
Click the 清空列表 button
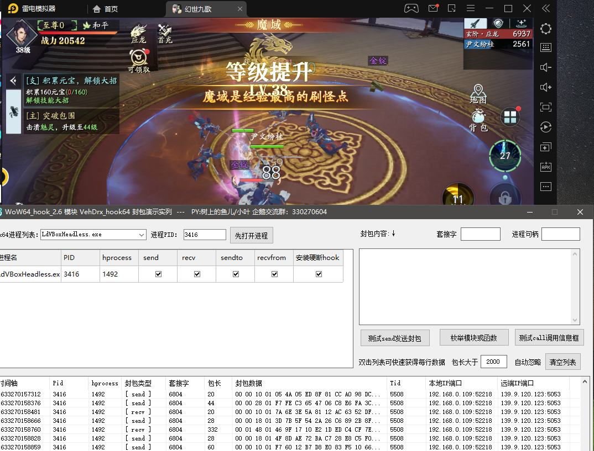[x=563, y=362]
